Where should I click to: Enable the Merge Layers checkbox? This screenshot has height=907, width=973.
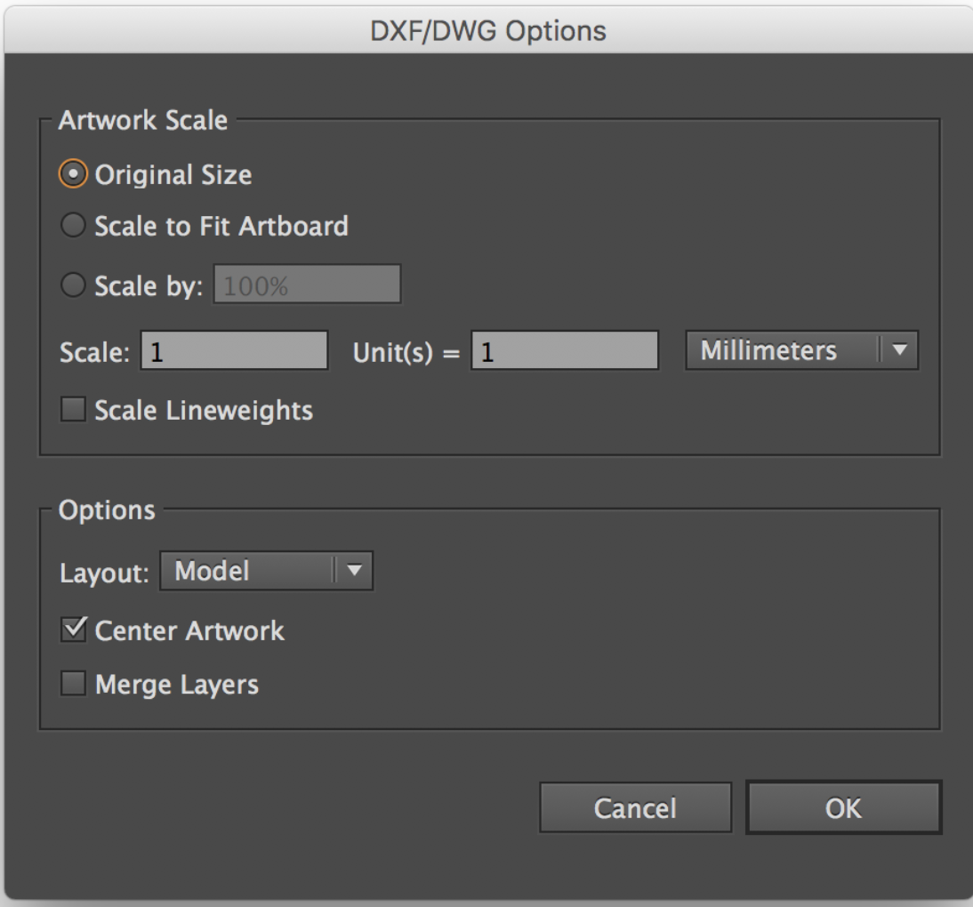click(x=73, y=684)
